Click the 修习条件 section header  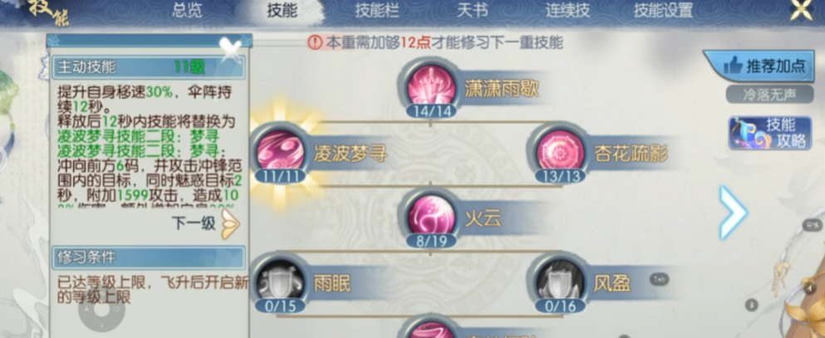tap(149, 257)
